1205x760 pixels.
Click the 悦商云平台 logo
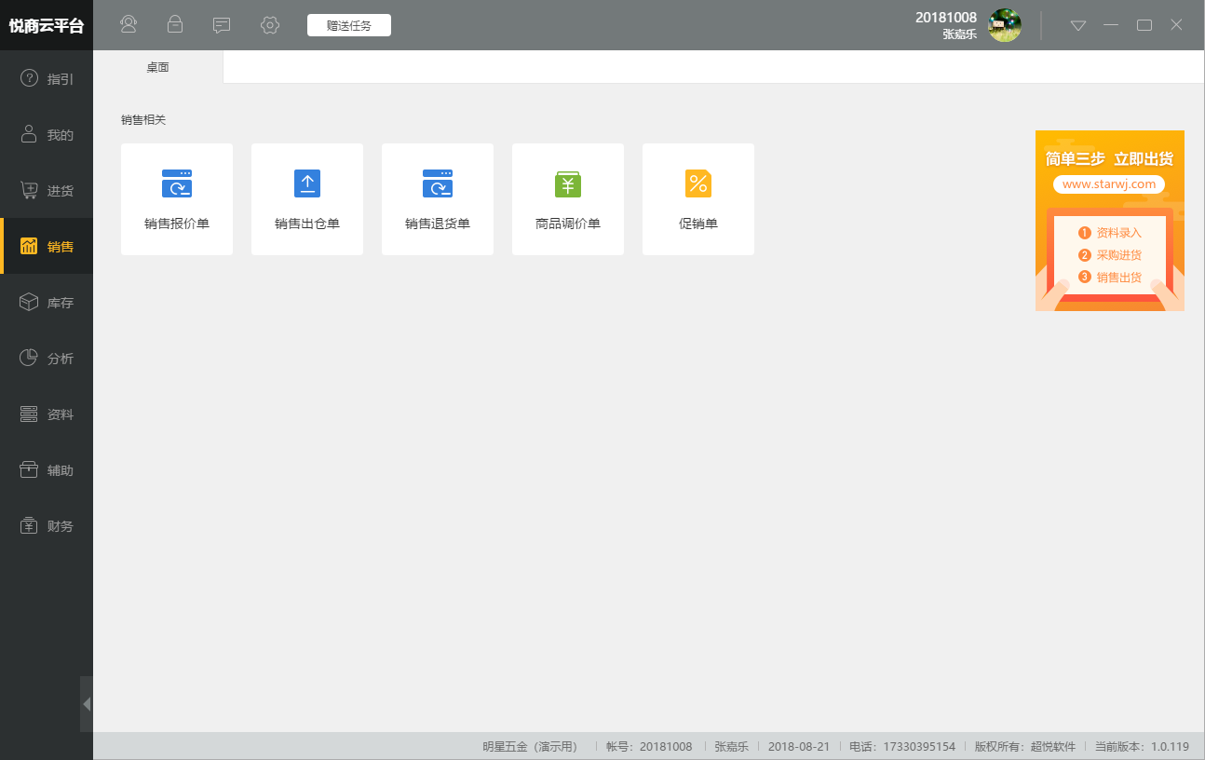coord(47,25)
